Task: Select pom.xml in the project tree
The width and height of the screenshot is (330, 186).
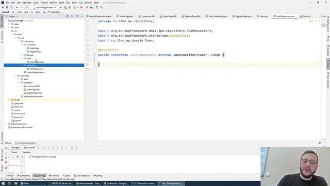Action: pyautogui.click(x=19, y=117)
